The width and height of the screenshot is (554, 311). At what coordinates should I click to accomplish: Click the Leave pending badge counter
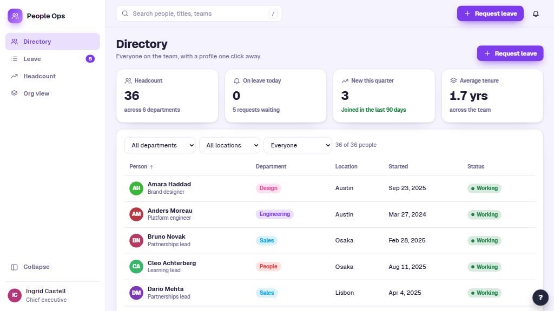90,59
